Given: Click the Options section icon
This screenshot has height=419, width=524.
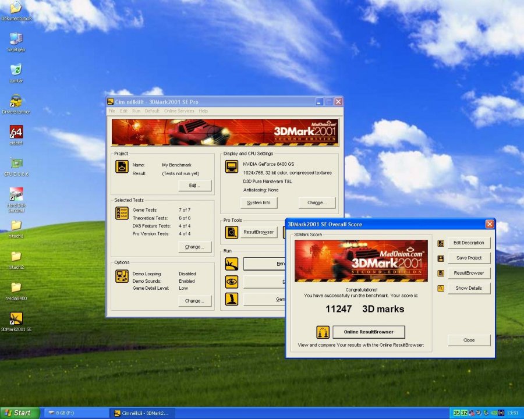Looking at the screenshot, I should pos(122,276).
